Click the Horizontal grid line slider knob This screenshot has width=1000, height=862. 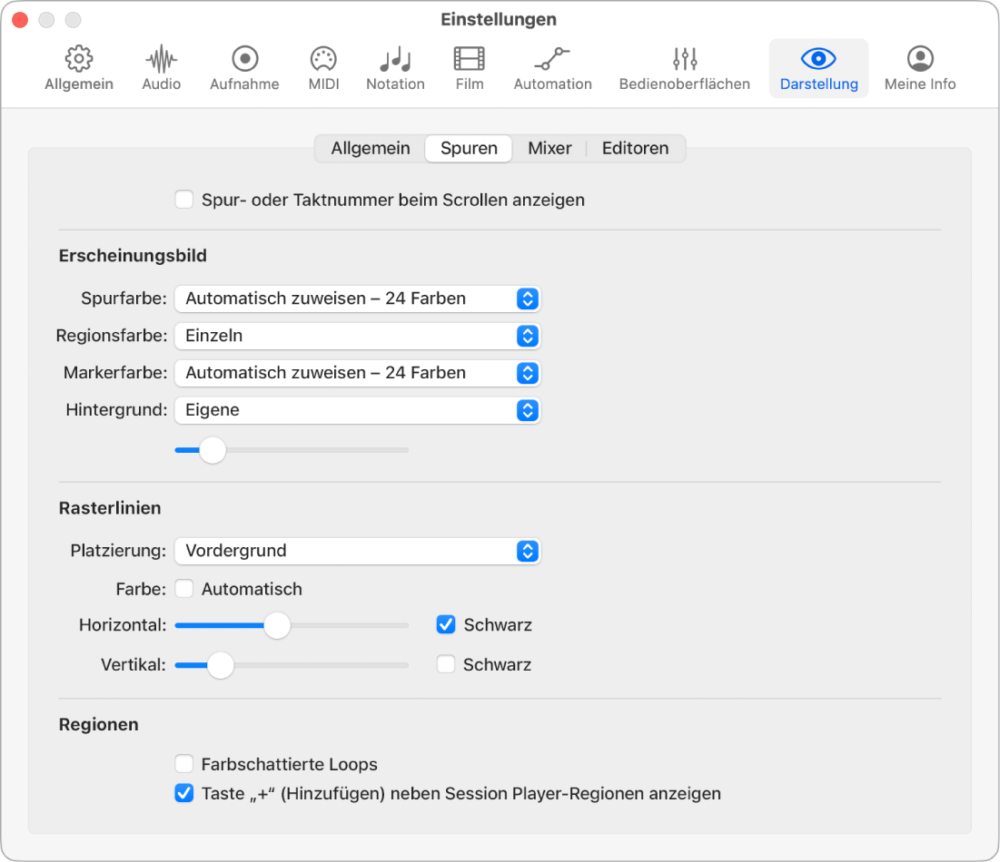(x=277, y=626)
